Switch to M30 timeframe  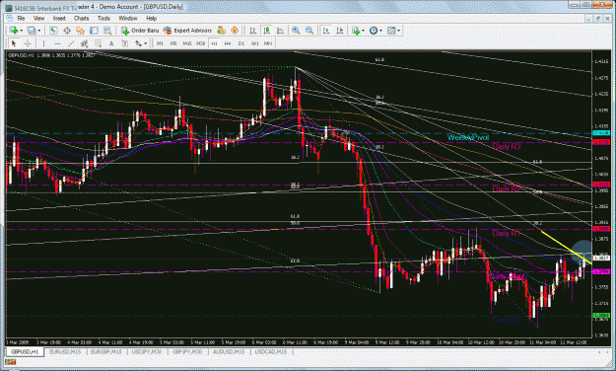click(201, 43)
